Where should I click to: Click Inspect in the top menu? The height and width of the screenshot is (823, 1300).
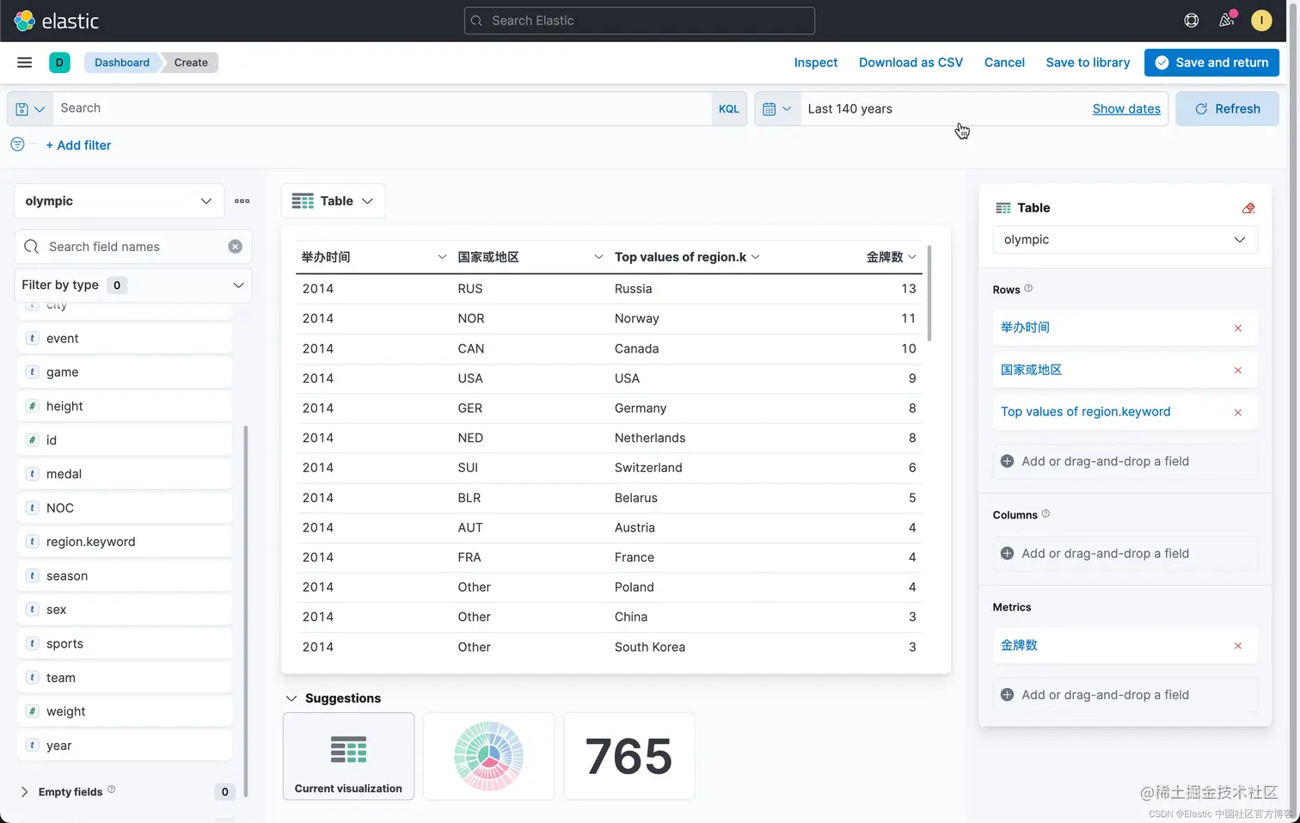coord(815,62)
